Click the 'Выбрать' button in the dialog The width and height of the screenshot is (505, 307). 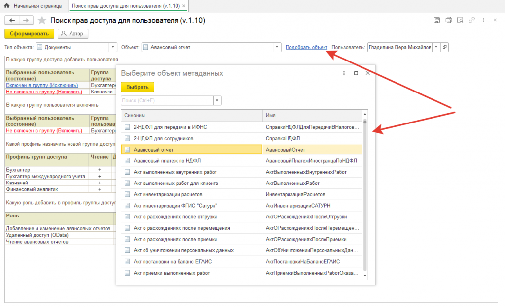[x=138, y=87]
